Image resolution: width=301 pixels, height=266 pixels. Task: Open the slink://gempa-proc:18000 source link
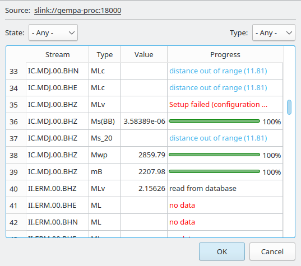click(77, 10)
